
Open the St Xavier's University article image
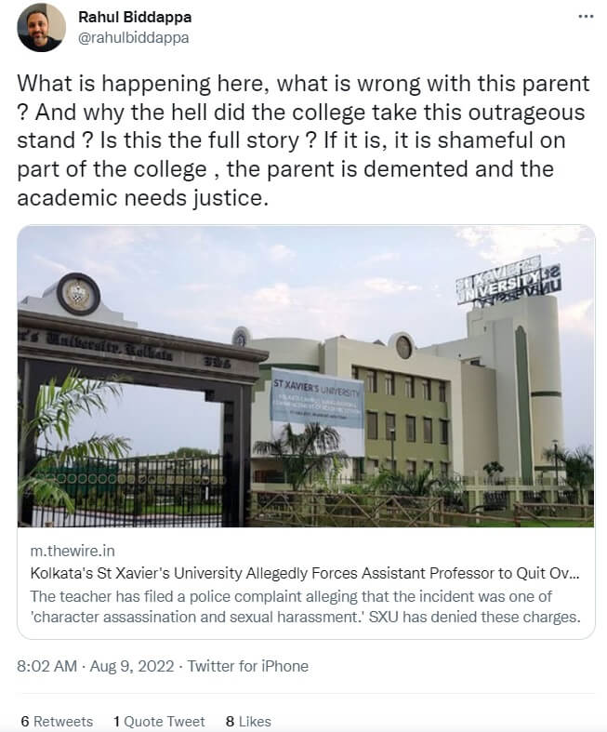tap(306, 376)
